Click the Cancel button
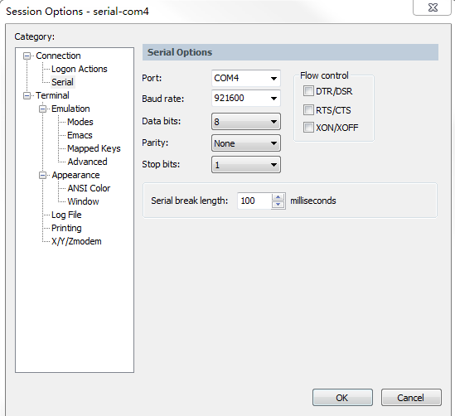Viewport: 455px width, 416px height. click(411, 398)
